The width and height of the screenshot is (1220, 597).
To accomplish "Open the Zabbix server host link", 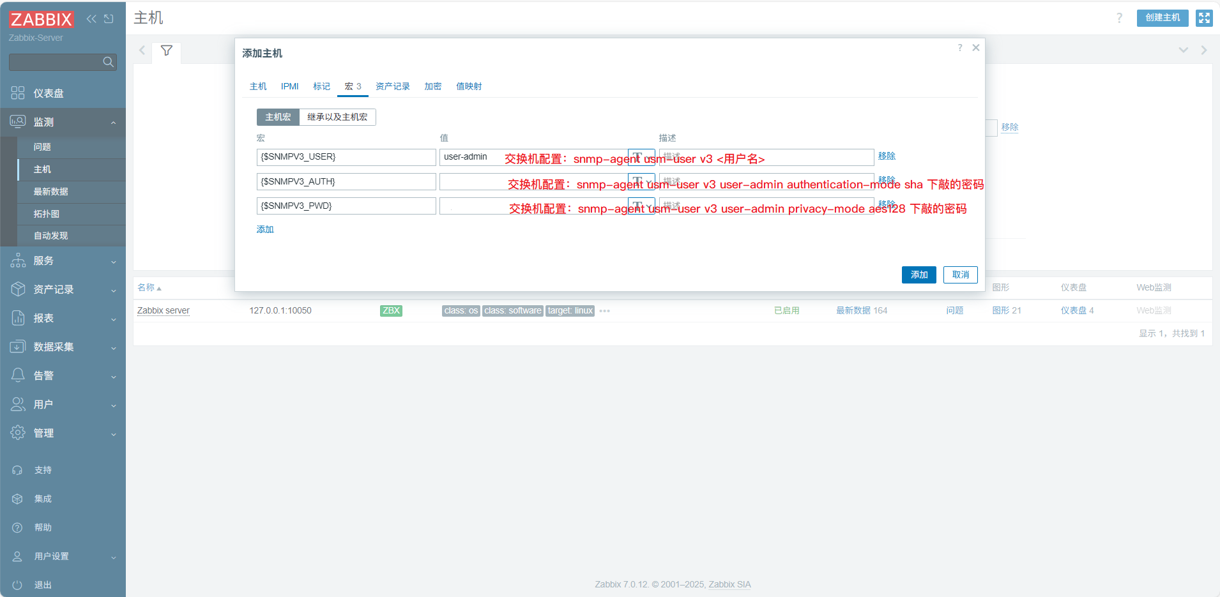I will click(164, 311).
